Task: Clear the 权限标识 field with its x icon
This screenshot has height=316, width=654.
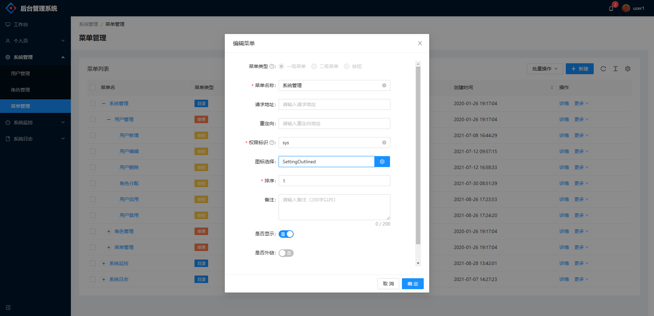Action: click(385, 143)
